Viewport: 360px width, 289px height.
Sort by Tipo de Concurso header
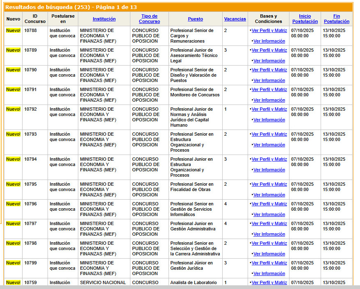click(149, 19)
